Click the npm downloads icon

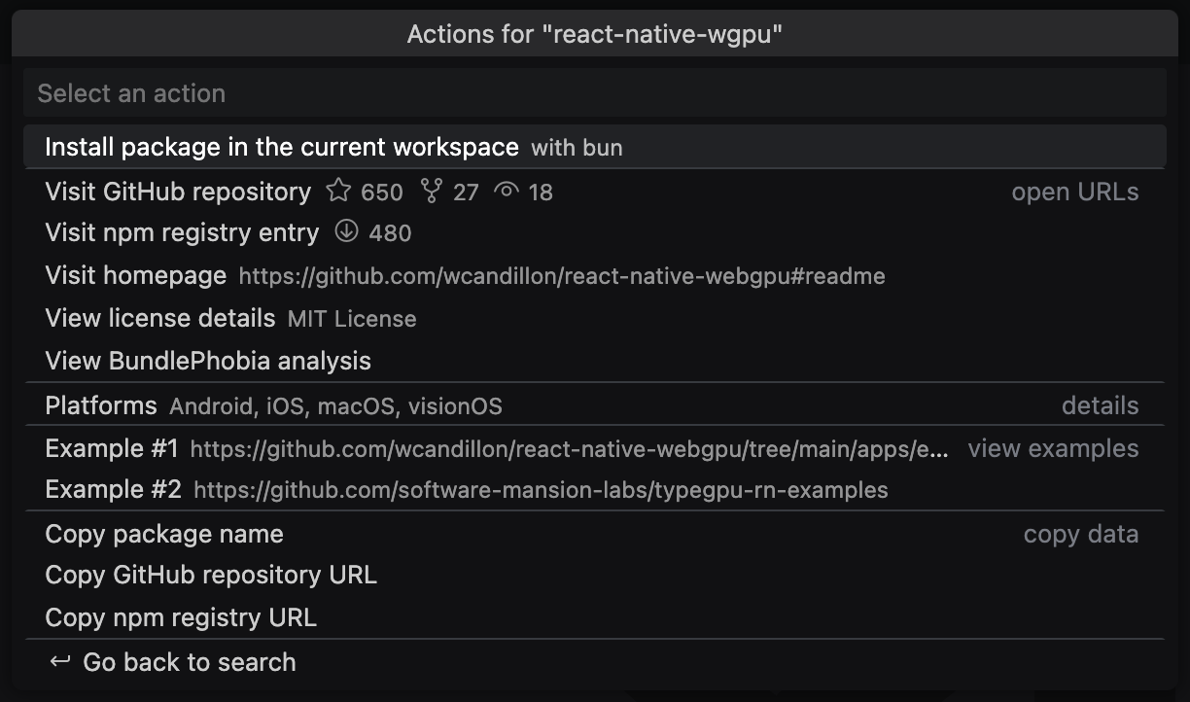coord(346,232)
